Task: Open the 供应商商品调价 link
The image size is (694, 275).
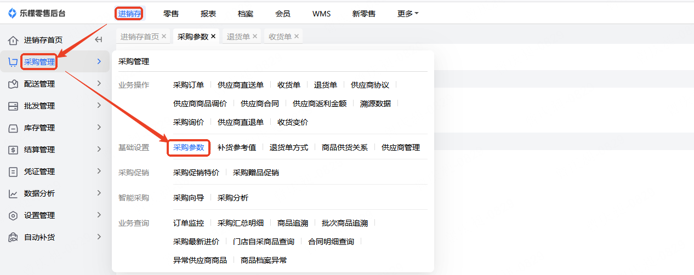Action: click(x=200, y=104)
